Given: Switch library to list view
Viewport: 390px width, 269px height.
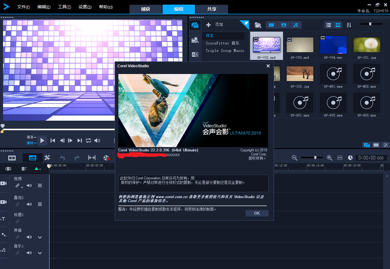Looking at the screenshot, I should pyautogui.click(x=329, y=25).
